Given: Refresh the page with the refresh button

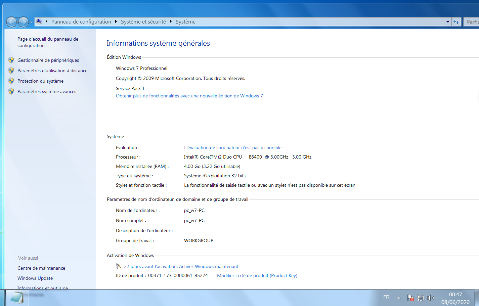Looking at the screenshot, I should pos(456,22).
